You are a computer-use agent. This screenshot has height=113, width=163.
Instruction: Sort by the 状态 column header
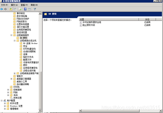(x=147, y=19)
